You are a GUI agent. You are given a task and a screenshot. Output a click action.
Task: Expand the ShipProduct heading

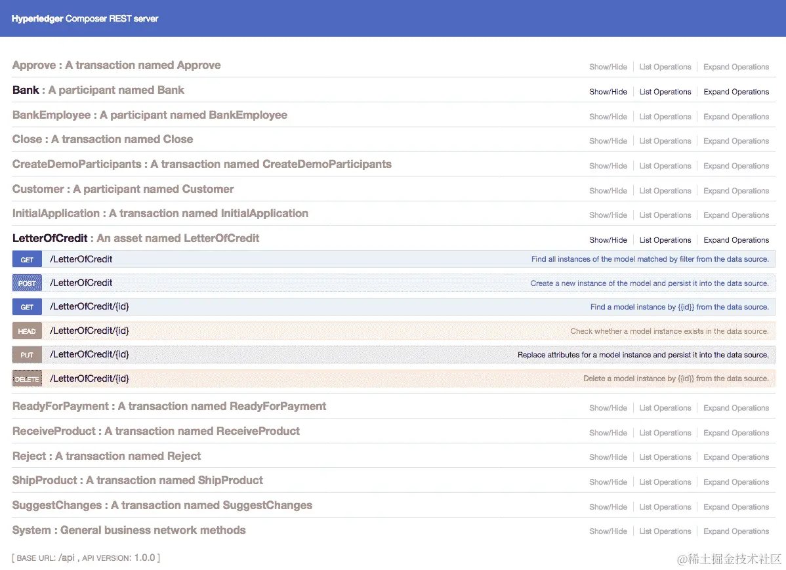coord(138,480)
